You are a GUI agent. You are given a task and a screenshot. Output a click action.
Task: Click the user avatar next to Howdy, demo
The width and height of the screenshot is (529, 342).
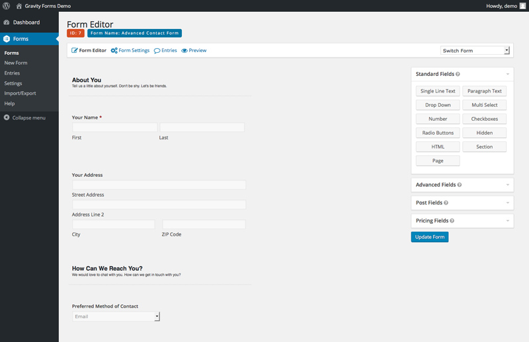(522, 6)
